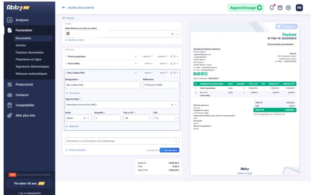This screenshot has width=319, height=195.
Task: Open the calendar icon in top bar
Action: (x=280, y=8)
